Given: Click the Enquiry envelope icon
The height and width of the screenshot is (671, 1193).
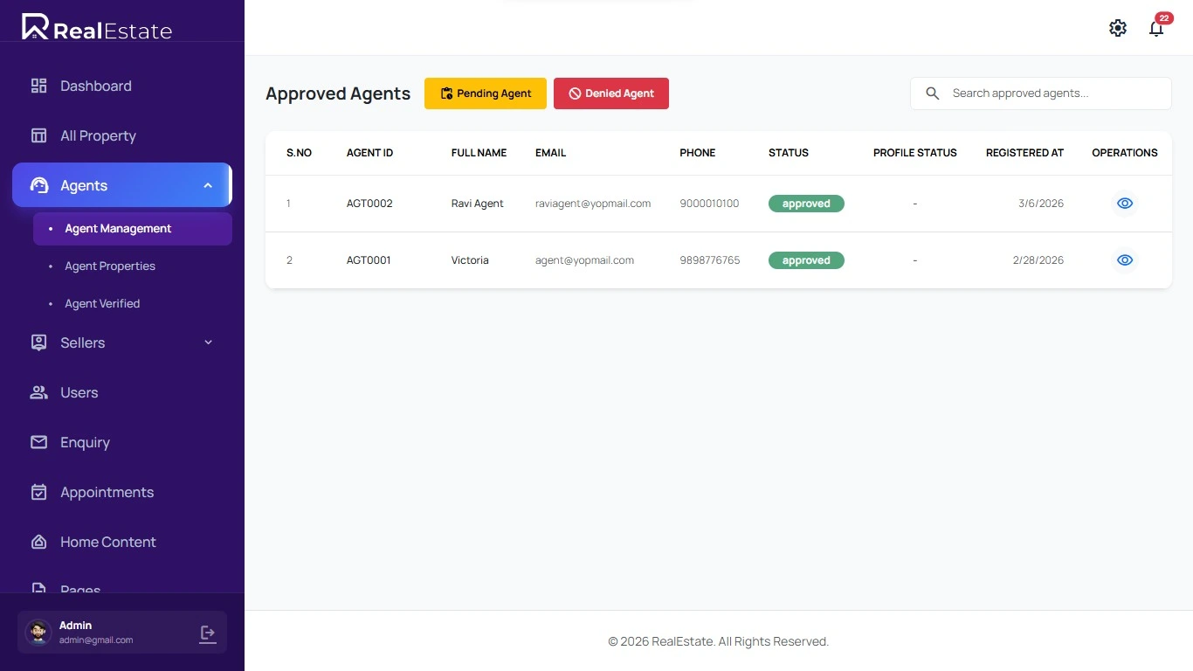Looking at the screenshot, I should (x=38, y=442).
